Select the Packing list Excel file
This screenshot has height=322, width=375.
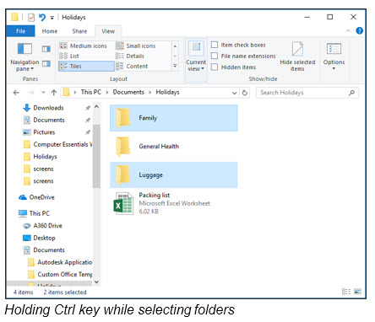click(x=174, y=203)
